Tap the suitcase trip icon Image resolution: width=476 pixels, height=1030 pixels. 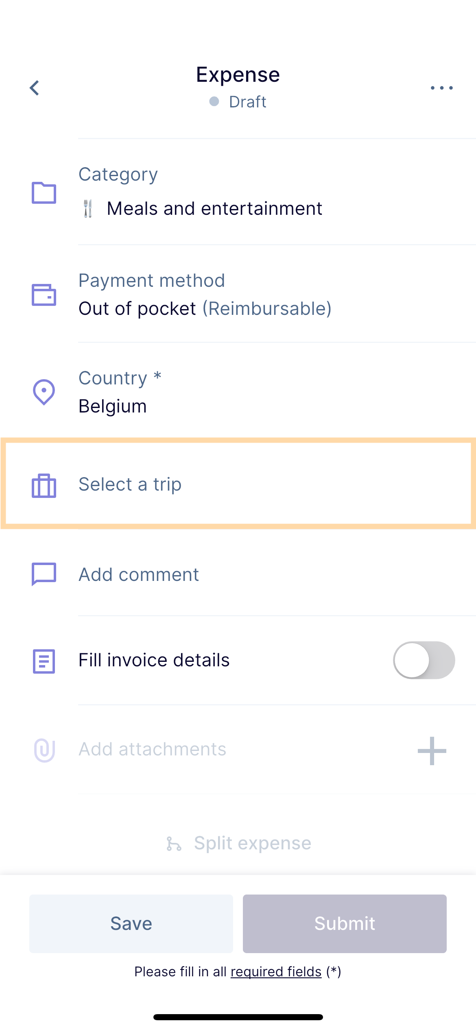44,485
